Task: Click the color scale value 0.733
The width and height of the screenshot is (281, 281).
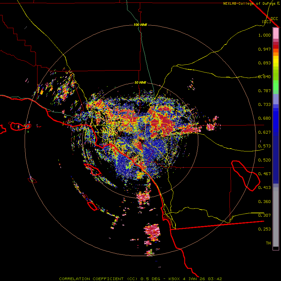Action: click(264, 105)
